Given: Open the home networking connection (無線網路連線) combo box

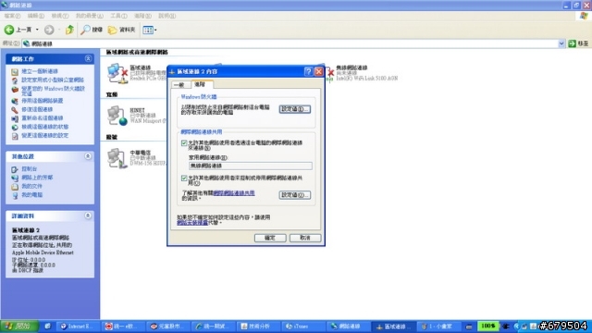Looking at the screenshot, I should tap(251, 166).
